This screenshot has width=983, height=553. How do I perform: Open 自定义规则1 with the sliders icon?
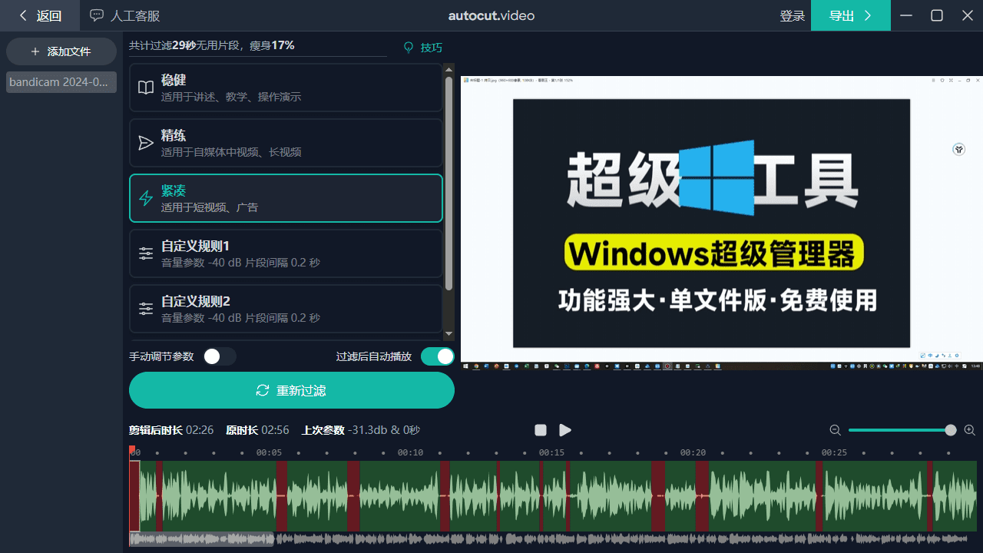tap(285, 253)
